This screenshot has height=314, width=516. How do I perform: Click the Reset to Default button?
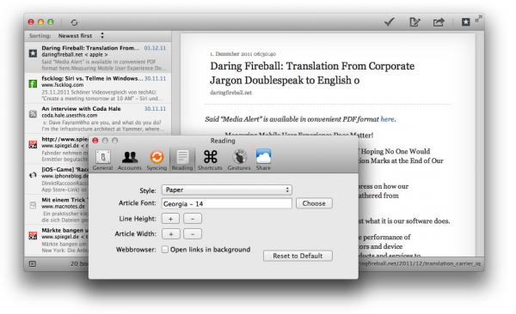click(x=298, y=256)
